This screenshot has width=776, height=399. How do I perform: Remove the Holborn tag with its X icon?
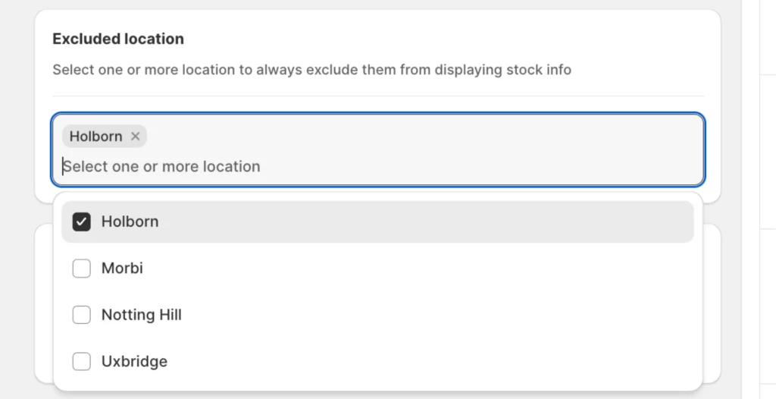pos(136,137)
